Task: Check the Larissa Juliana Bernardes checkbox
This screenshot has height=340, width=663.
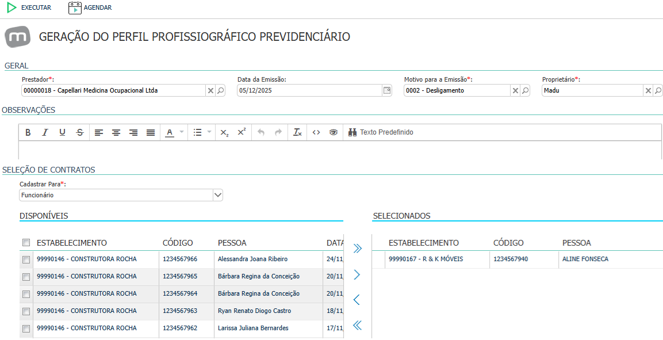Action: [x=26, y=328]
